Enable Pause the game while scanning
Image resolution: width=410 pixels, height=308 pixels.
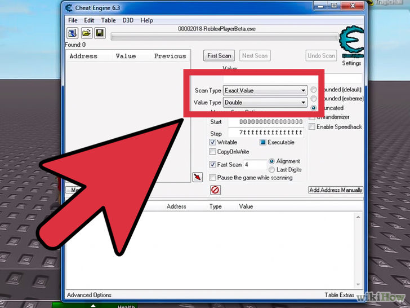coord(212,178)
